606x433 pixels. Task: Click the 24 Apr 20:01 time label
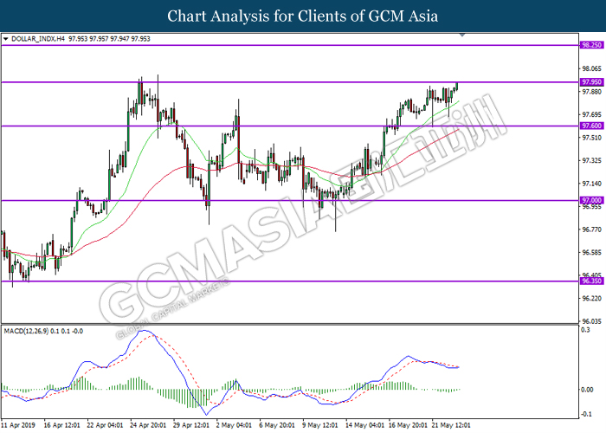(x=148, y=425)
